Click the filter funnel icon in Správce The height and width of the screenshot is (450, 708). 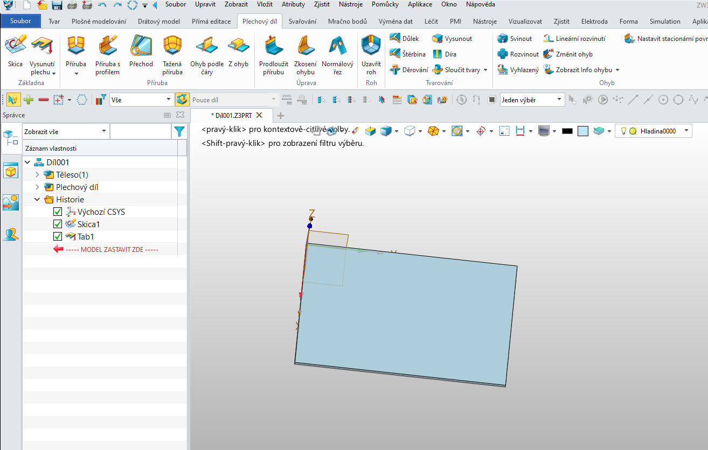179,131
